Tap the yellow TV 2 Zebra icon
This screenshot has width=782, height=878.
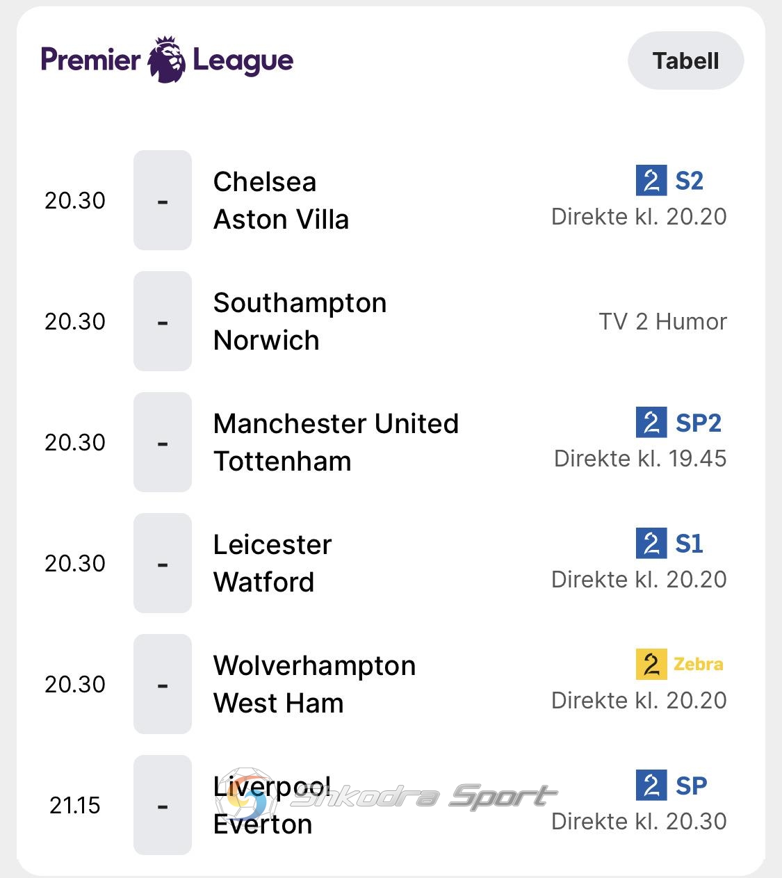[x=651, y=664]
